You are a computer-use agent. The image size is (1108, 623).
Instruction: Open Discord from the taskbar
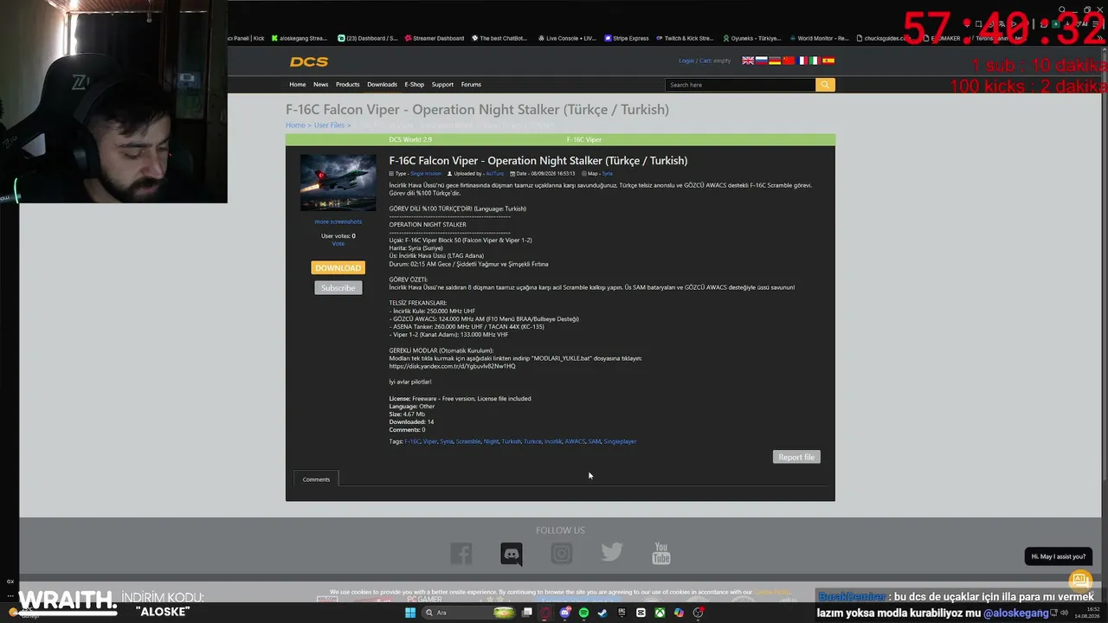click(564, 613)
